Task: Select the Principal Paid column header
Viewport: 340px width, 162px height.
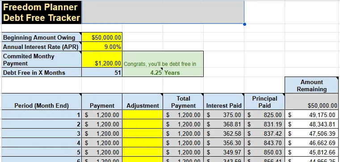Action: click(264, 101)
